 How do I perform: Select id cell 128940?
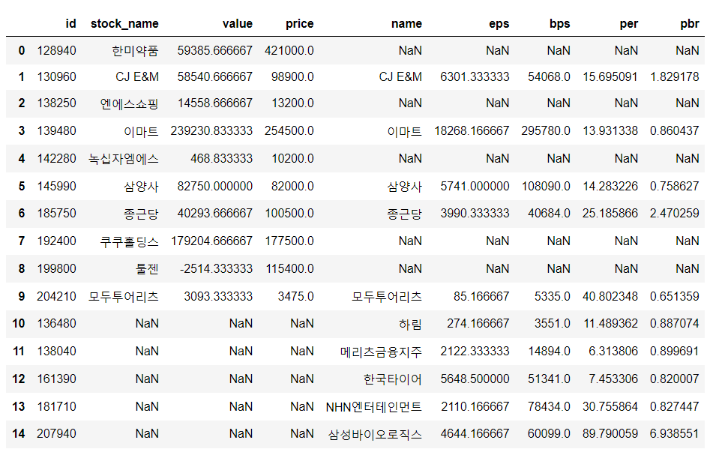56,50
